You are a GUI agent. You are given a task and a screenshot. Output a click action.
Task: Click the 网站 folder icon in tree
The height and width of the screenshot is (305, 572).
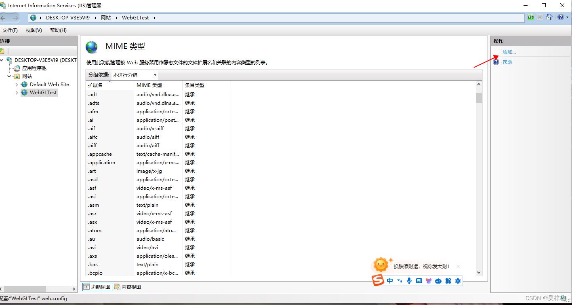pyautogui.click(x=17, y=76)
